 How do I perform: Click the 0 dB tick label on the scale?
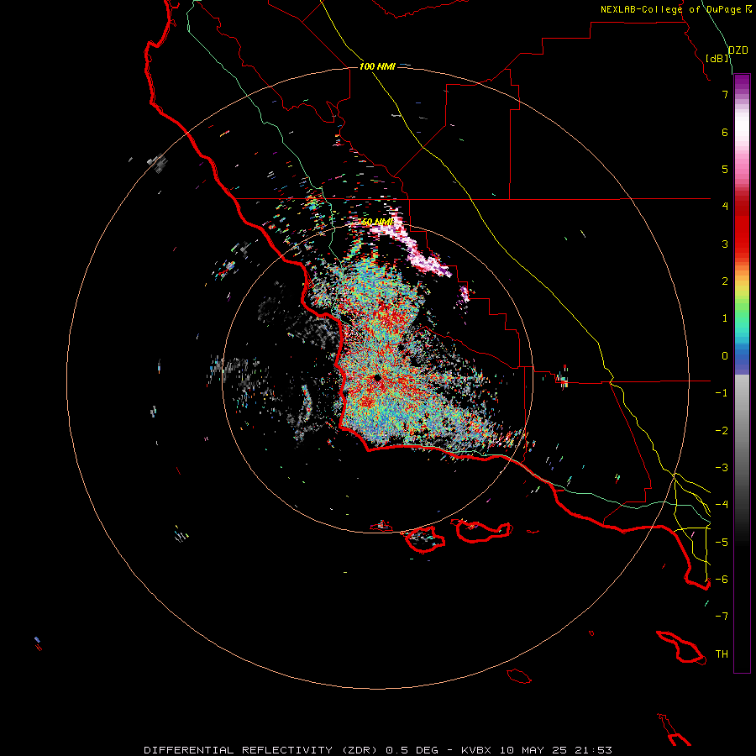tap(725, 356)
